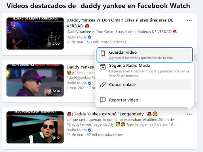This screenshot has width=203, height=152.
Task: Click verified badge under the Leggendady video
Action: (x=90, y=130)
